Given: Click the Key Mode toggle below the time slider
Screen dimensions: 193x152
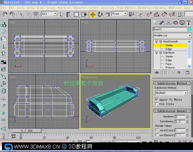Looking at the screenshot, I should pyautogui.click(x=14, y=136).
